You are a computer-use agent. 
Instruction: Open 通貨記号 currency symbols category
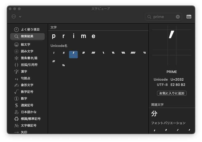(x=27, y=105)
